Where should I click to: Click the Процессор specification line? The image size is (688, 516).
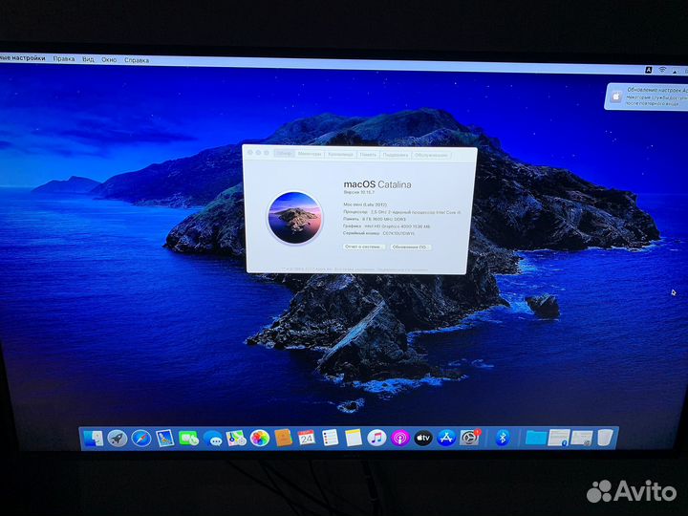coord(402,212)
